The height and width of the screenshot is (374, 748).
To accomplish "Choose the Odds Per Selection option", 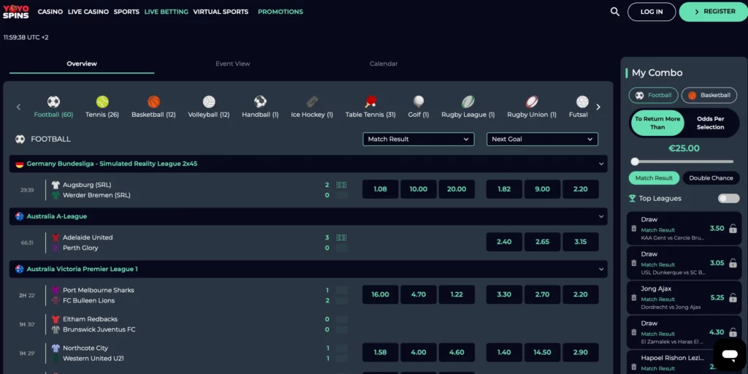I will pos(710,123).
